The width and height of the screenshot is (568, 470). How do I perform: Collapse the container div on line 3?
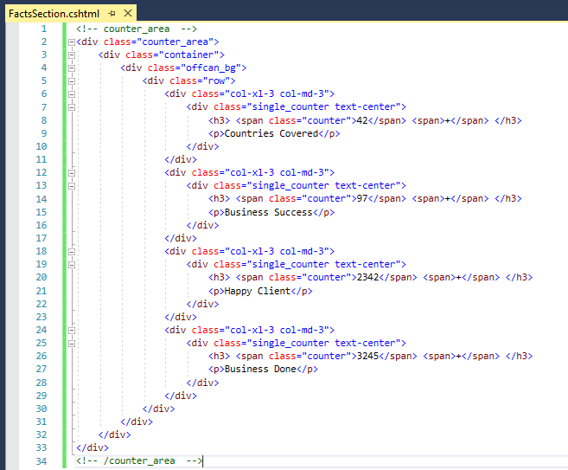pyautogui.click(x=70, y=55)
